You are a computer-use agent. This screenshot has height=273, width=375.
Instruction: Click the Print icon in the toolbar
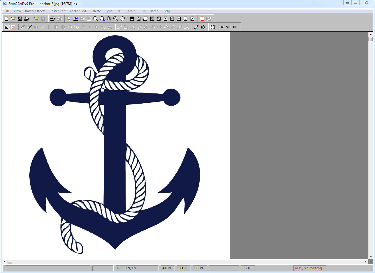pos(52,18)
